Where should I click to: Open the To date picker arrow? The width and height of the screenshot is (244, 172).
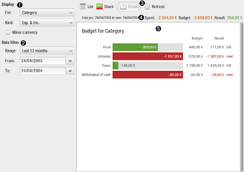tap(70, 71)
